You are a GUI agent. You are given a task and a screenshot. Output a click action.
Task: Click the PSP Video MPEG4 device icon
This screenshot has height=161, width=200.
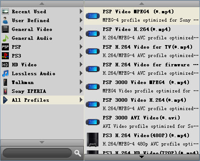click(93, 16)
